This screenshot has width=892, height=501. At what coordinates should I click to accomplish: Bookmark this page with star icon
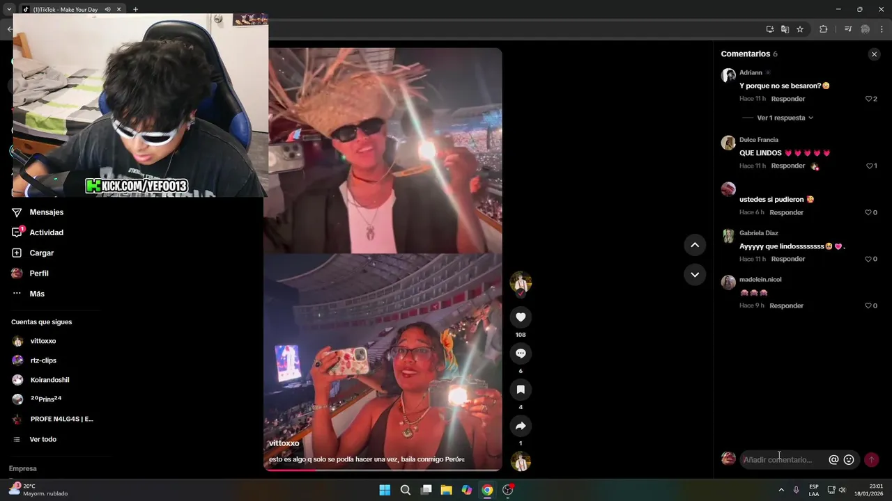800,29
